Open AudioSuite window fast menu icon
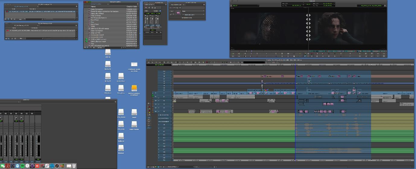416x169 pixels. point(204,5)
